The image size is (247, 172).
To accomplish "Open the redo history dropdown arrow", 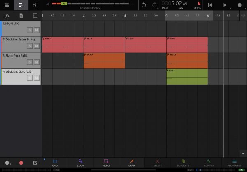I will click(x=158, y=8).
